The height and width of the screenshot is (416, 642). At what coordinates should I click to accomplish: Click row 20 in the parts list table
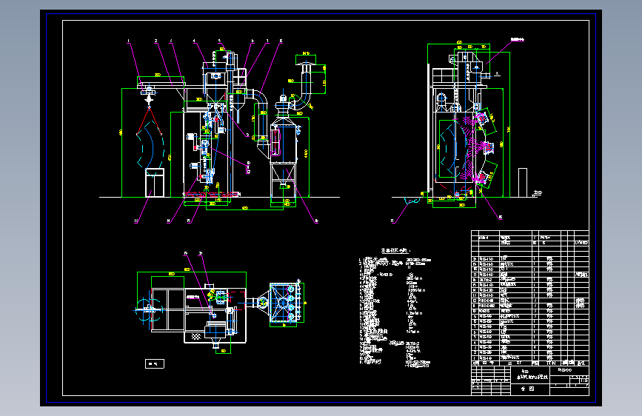(529, 259)
